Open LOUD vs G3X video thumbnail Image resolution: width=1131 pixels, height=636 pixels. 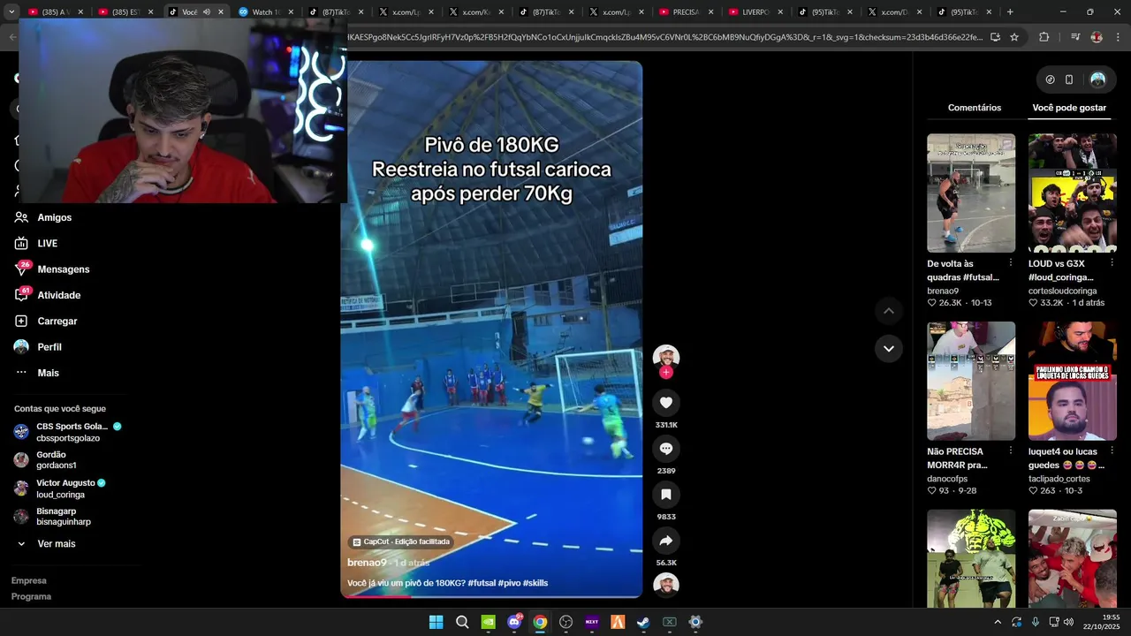[x=1073, y=193]
